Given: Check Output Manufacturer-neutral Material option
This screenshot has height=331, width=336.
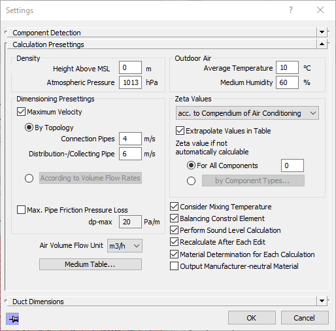Looking at the screenshot, I should pos(174,266).
